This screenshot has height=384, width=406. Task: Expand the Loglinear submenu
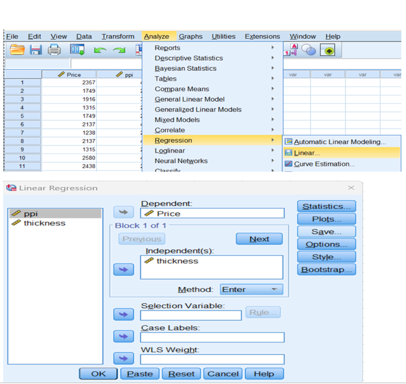coord(212,150)
